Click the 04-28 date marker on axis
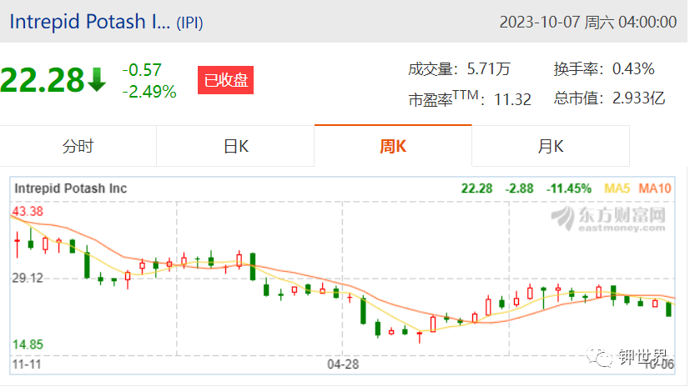 343,364
